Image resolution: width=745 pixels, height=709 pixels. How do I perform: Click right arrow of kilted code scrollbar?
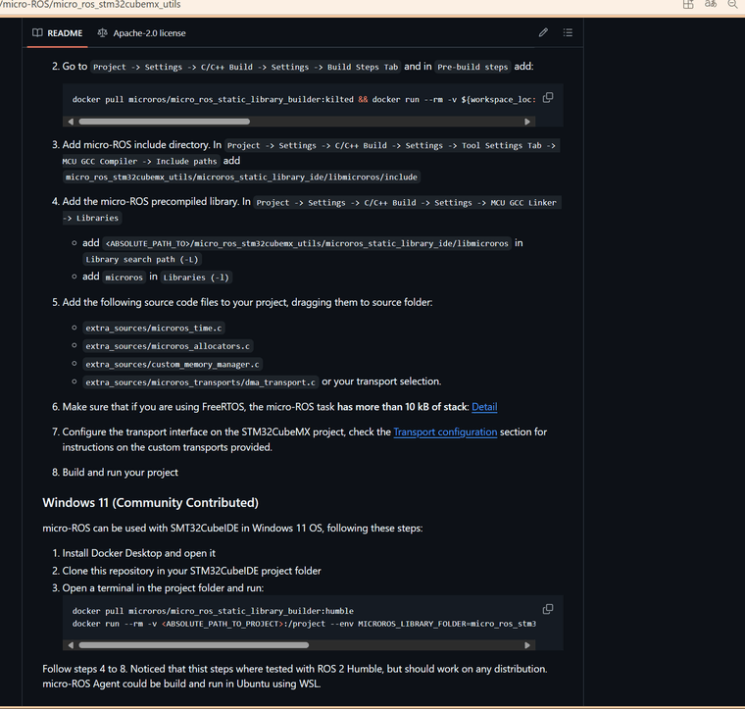(x=527, y=122)
